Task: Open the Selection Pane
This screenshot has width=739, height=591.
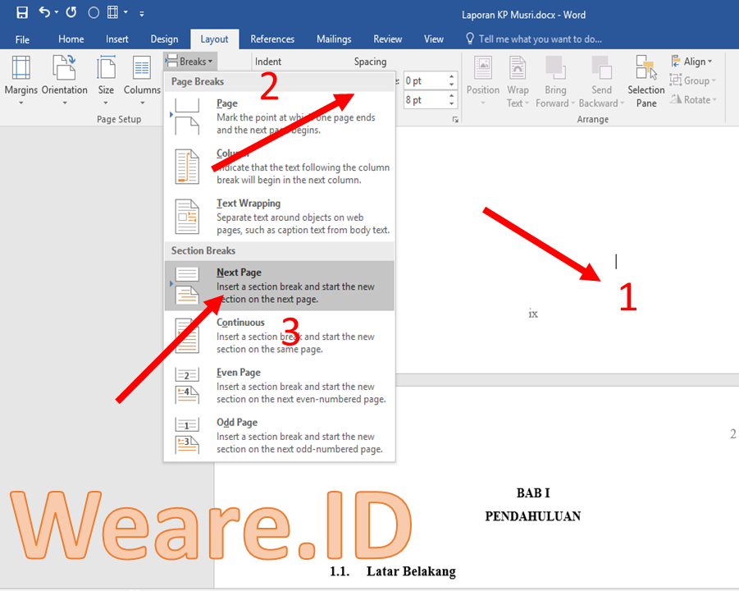Action: tap(646, 81)
